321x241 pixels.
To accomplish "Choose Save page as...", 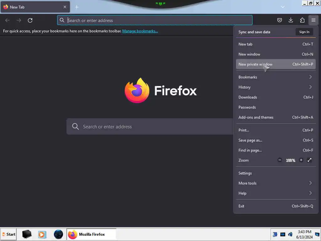I will (276, 140).
